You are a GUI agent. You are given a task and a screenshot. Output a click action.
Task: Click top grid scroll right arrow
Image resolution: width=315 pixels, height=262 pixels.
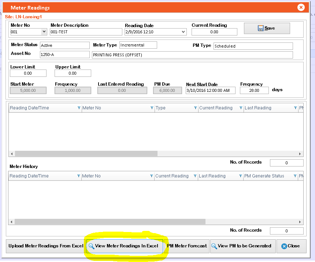(x=300, y=154)
